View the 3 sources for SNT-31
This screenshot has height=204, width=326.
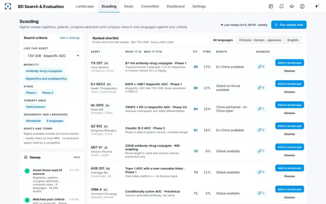pos(261,151)
